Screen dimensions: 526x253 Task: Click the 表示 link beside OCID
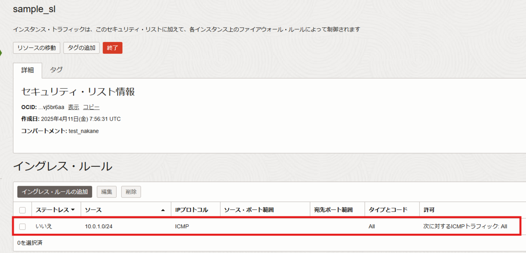coord(74,107)
